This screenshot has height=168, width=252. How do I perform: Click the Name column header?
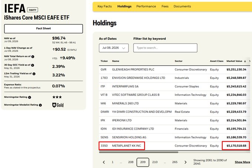pyautogui.click(x=116, y=61)
